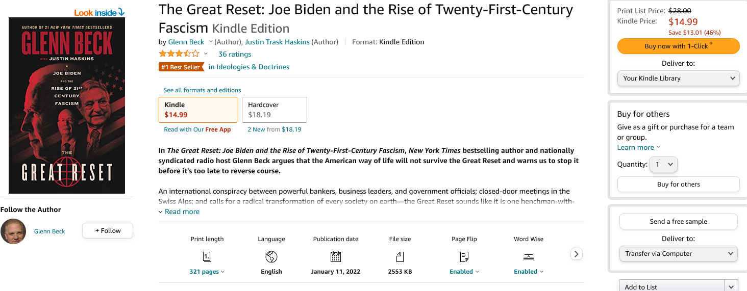Click the Word Wise icon

click(529, 256)
